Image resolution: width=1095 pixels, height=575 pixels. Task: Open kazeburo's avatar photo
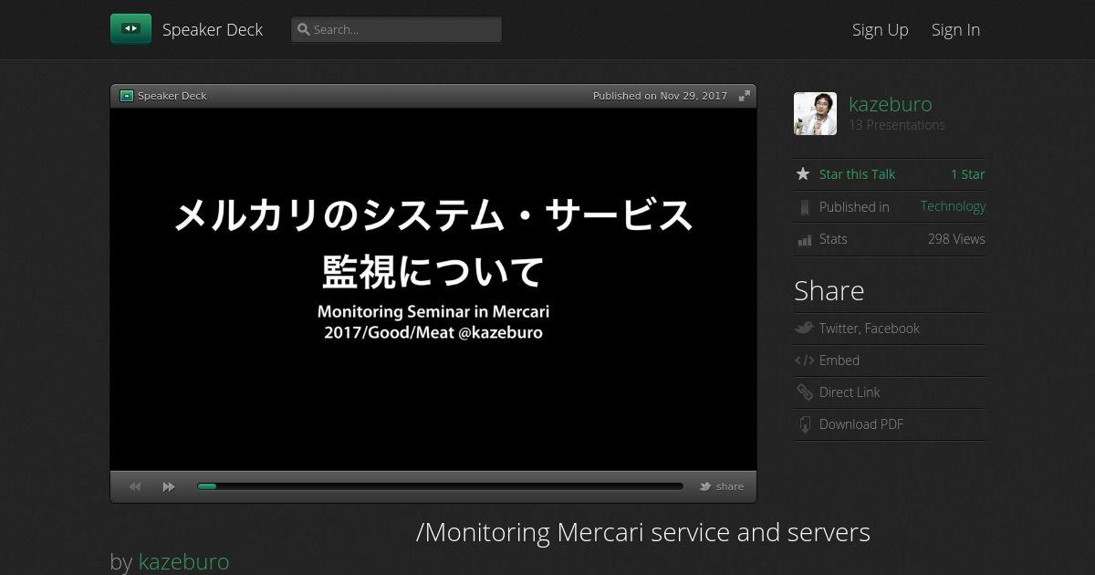click(815, 113)
